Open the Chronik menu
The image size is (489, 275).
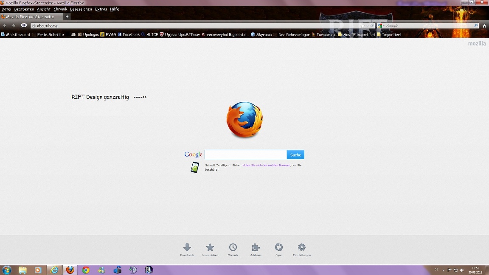[x=60, y=9]
